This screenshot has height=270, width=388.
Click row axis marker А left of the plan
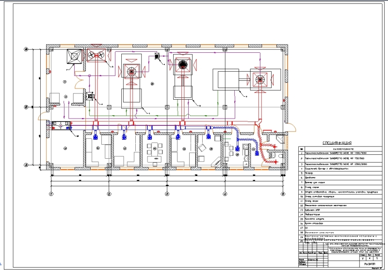[26, 165]
